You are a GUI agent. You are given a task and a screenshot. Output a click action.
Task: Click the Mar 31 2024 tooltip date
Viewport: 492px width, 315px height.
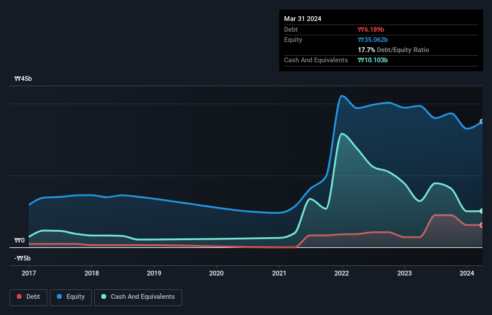pyautogui.click(x=303, y=19)
